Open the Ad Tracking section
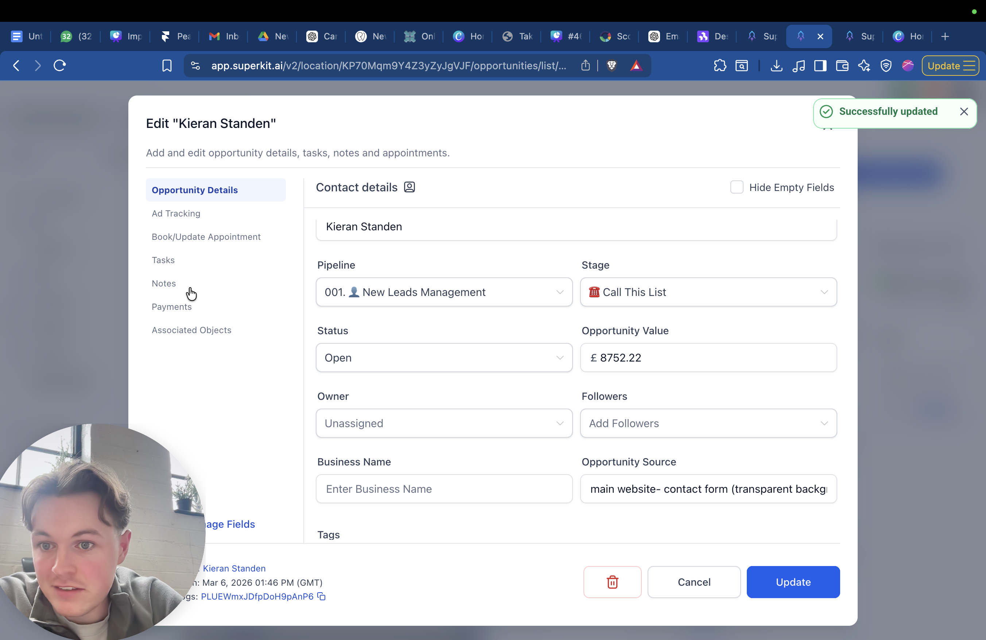 click(x=176, y=214)
